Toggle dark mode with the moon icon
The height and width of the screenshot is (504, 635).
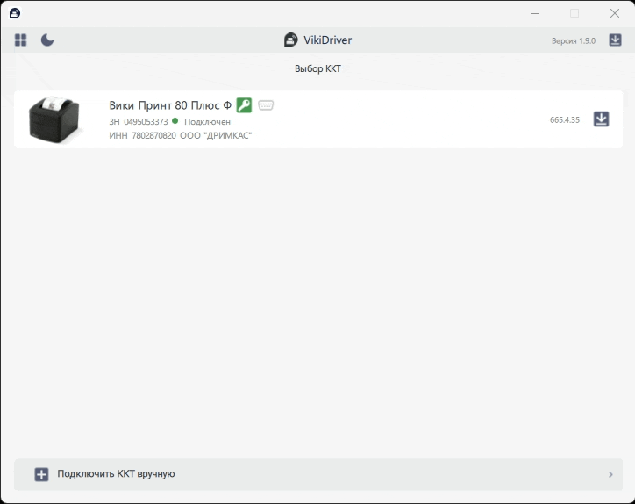coord(47,40)
